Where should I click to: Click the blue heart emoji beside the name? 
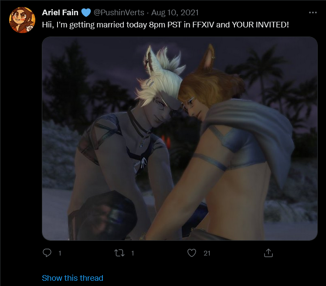point(86,13)
